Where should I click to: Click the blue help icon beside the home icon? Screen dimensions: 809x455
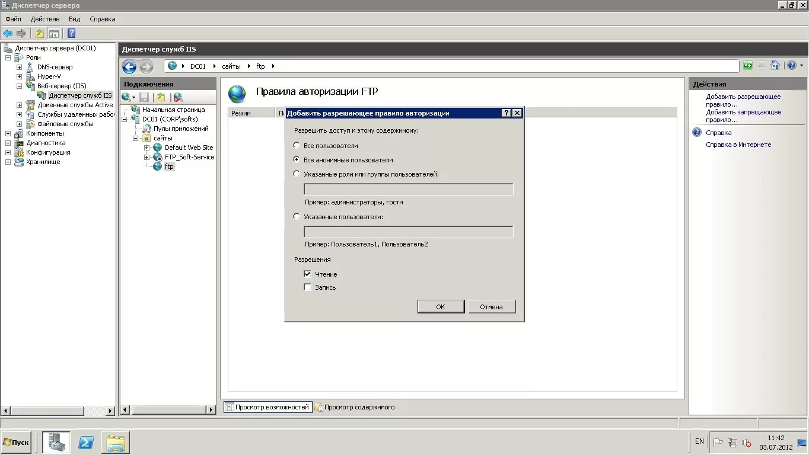pyautogui.click(x=791, y=66)
